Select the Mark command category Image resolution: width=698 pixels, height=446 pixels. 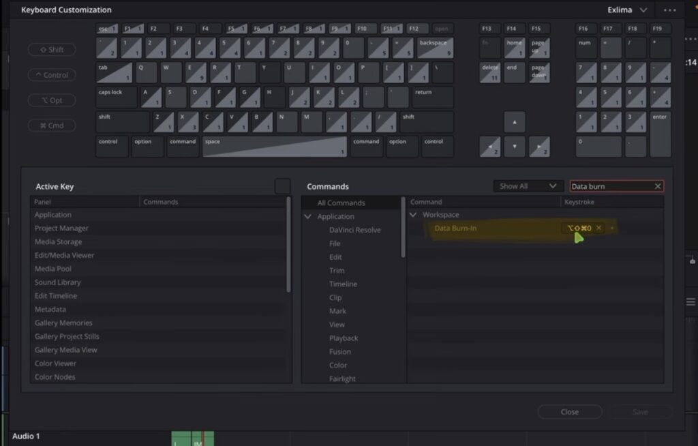[x=337, y=311]
